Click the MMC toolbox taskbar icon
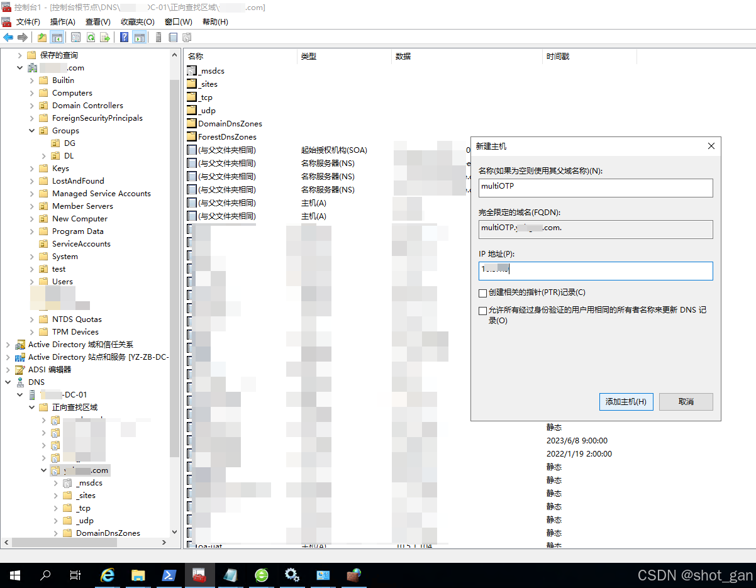 [x=199, y=575]
